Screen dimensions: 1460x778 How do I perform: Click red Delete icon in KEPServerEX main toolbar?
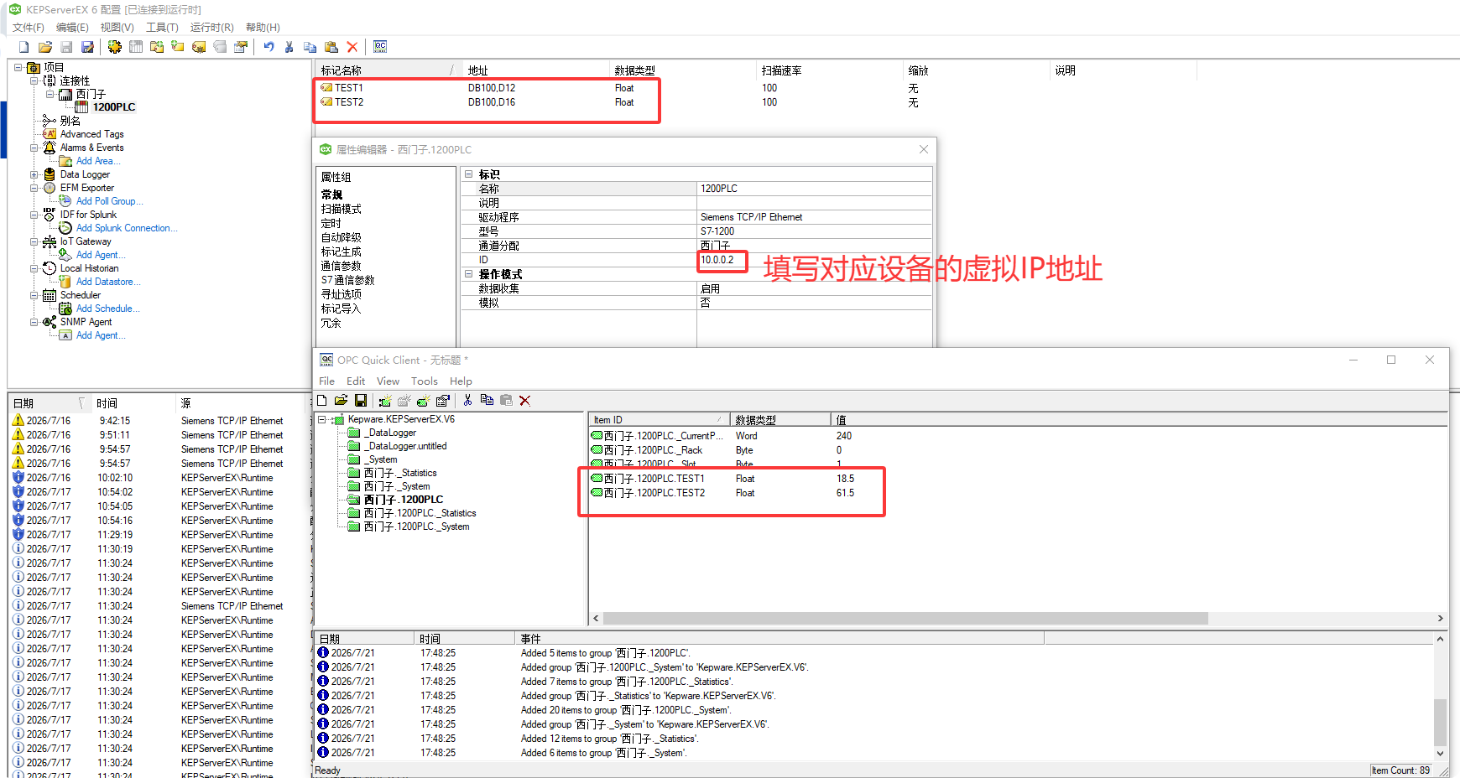coord(352,47)
